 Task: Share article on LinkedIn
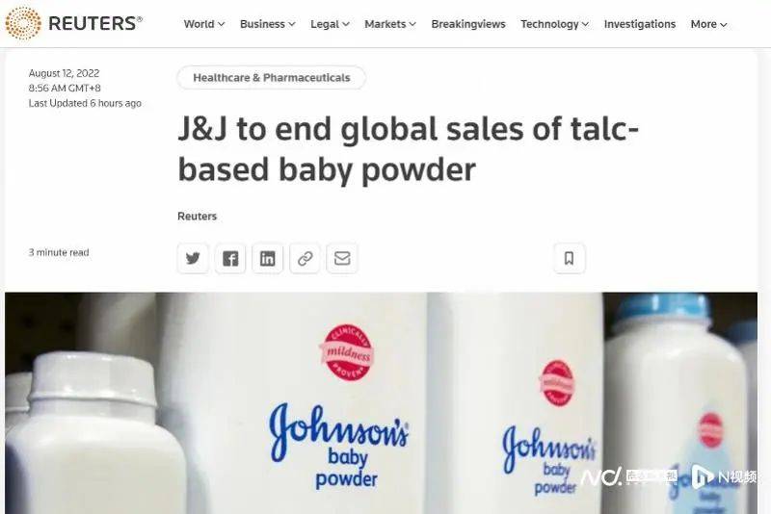click(x=268, y=258)
